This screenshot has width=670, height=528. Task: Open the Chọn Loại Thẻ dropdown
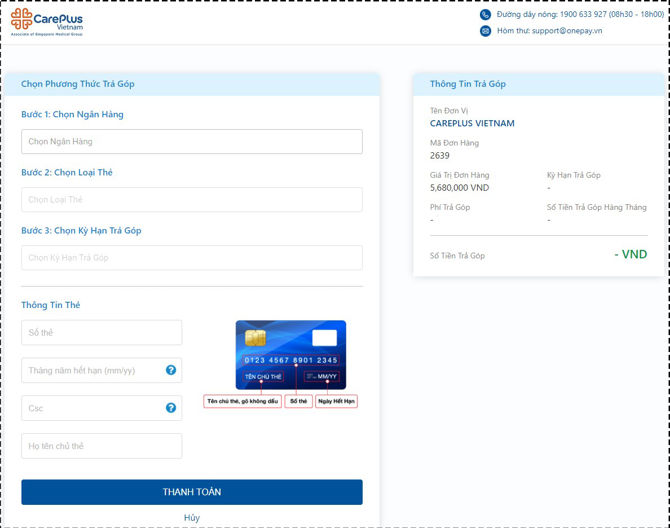click(x=192, y=200)
